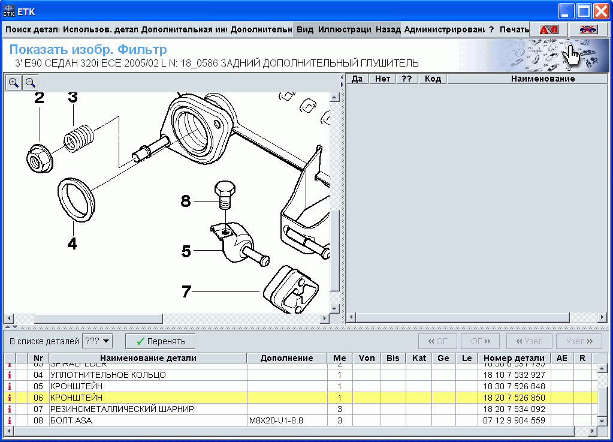The width and height of the screenshot is (613, 442).
Task: Toggle the Нет filter column header
Action: (x=382, y=78)
